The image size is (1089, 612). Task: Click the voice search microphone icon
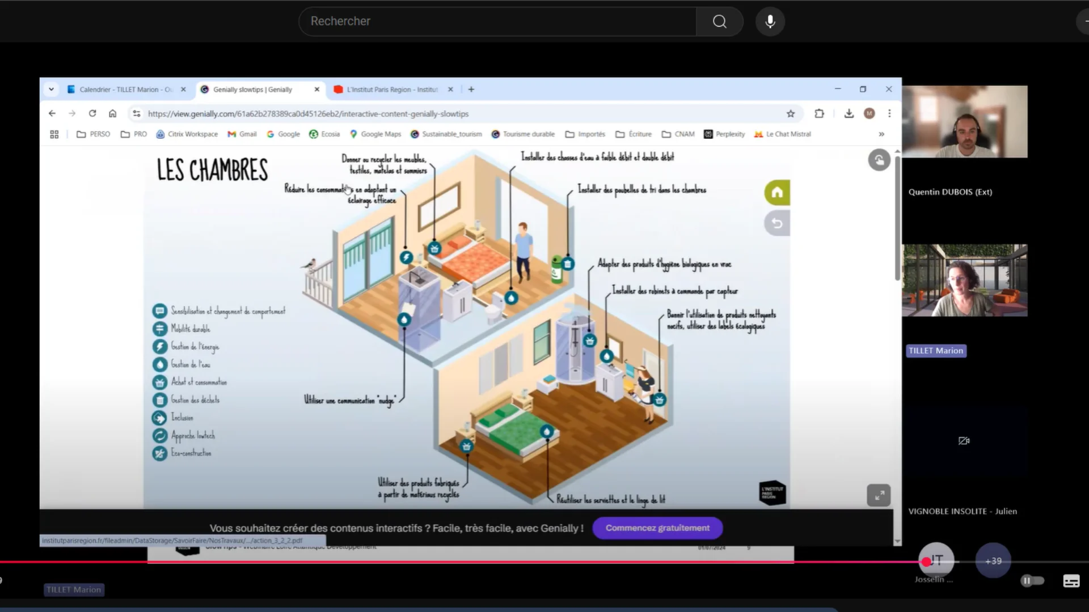click(770, 22)
